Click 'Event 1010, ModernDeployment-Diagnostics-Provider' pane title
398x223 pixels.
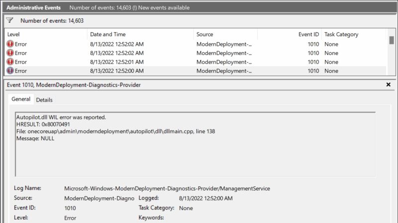point(74,85)
